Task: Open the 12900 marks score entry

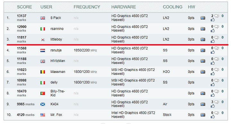Action: tap(22, 29)
